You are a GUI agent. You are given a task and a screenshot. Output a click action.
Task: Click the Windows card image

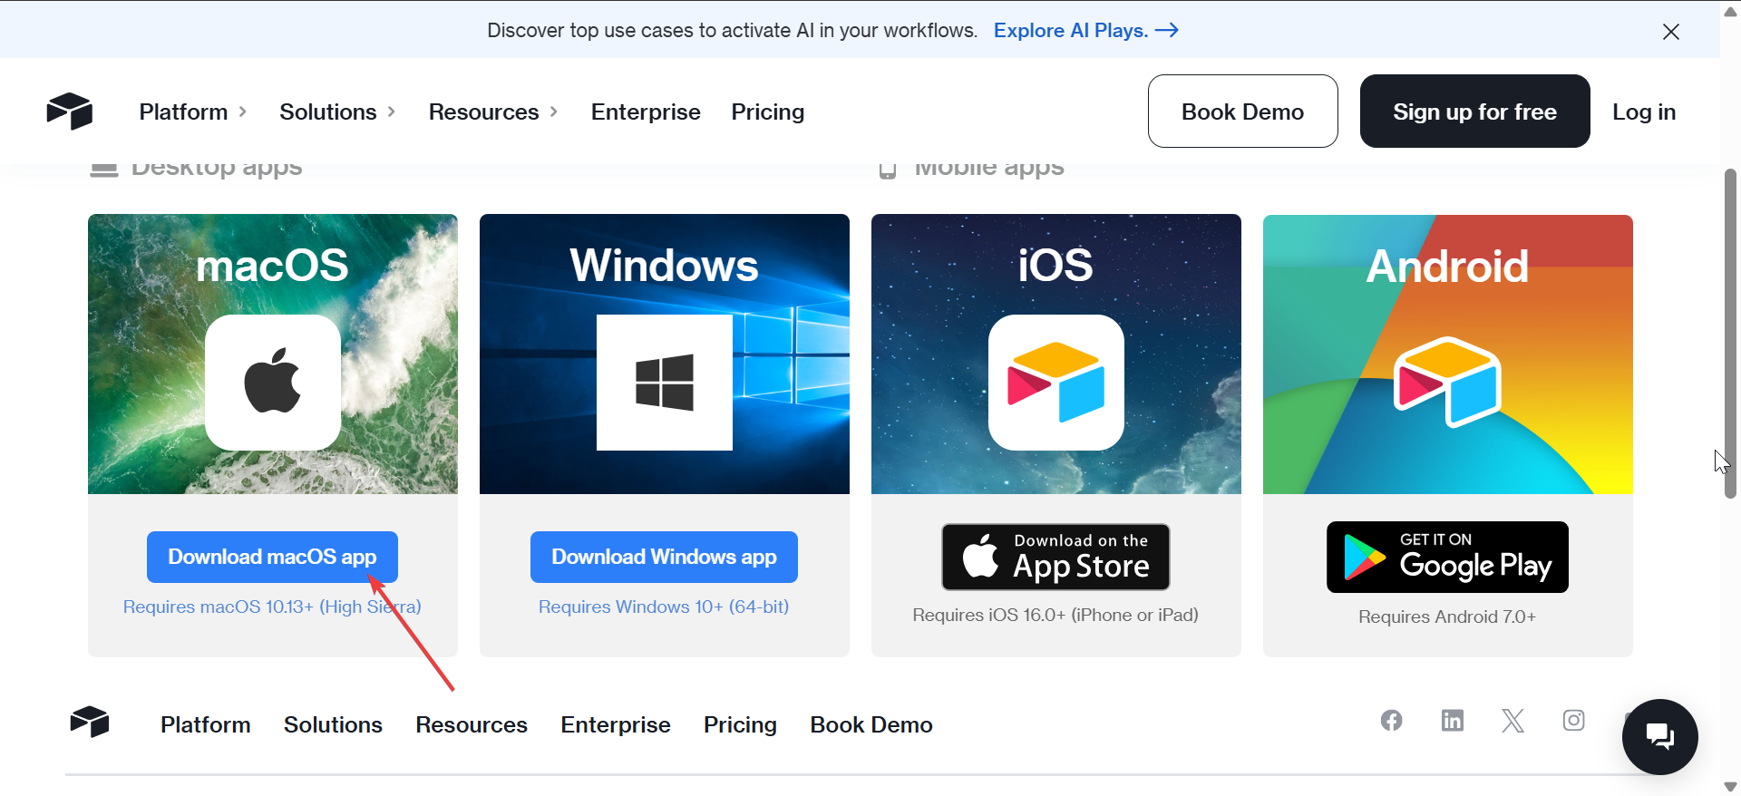pos(665,354)
